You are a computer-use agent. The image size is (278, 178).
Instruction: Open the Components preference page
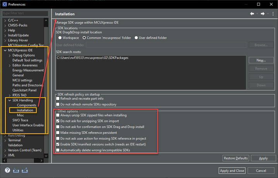[26, 105]
